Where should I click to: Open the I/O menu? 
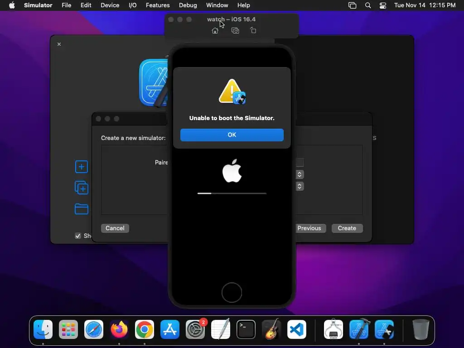coord(133,5)
